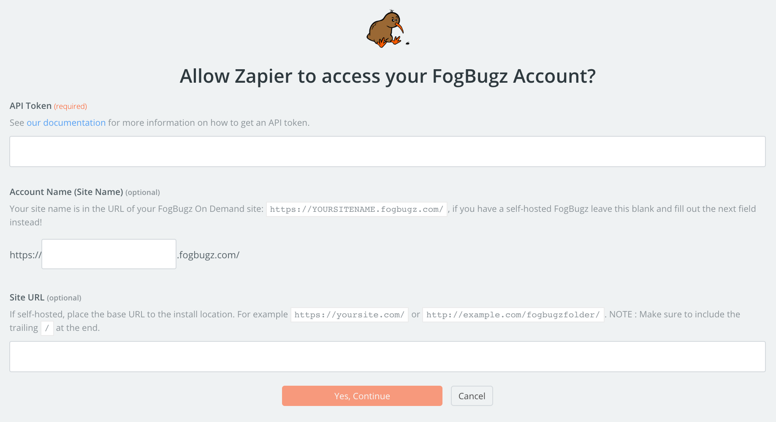776x422 pixels.
Task: Click the red "(required)" marker
Action: tap(71, 106)
